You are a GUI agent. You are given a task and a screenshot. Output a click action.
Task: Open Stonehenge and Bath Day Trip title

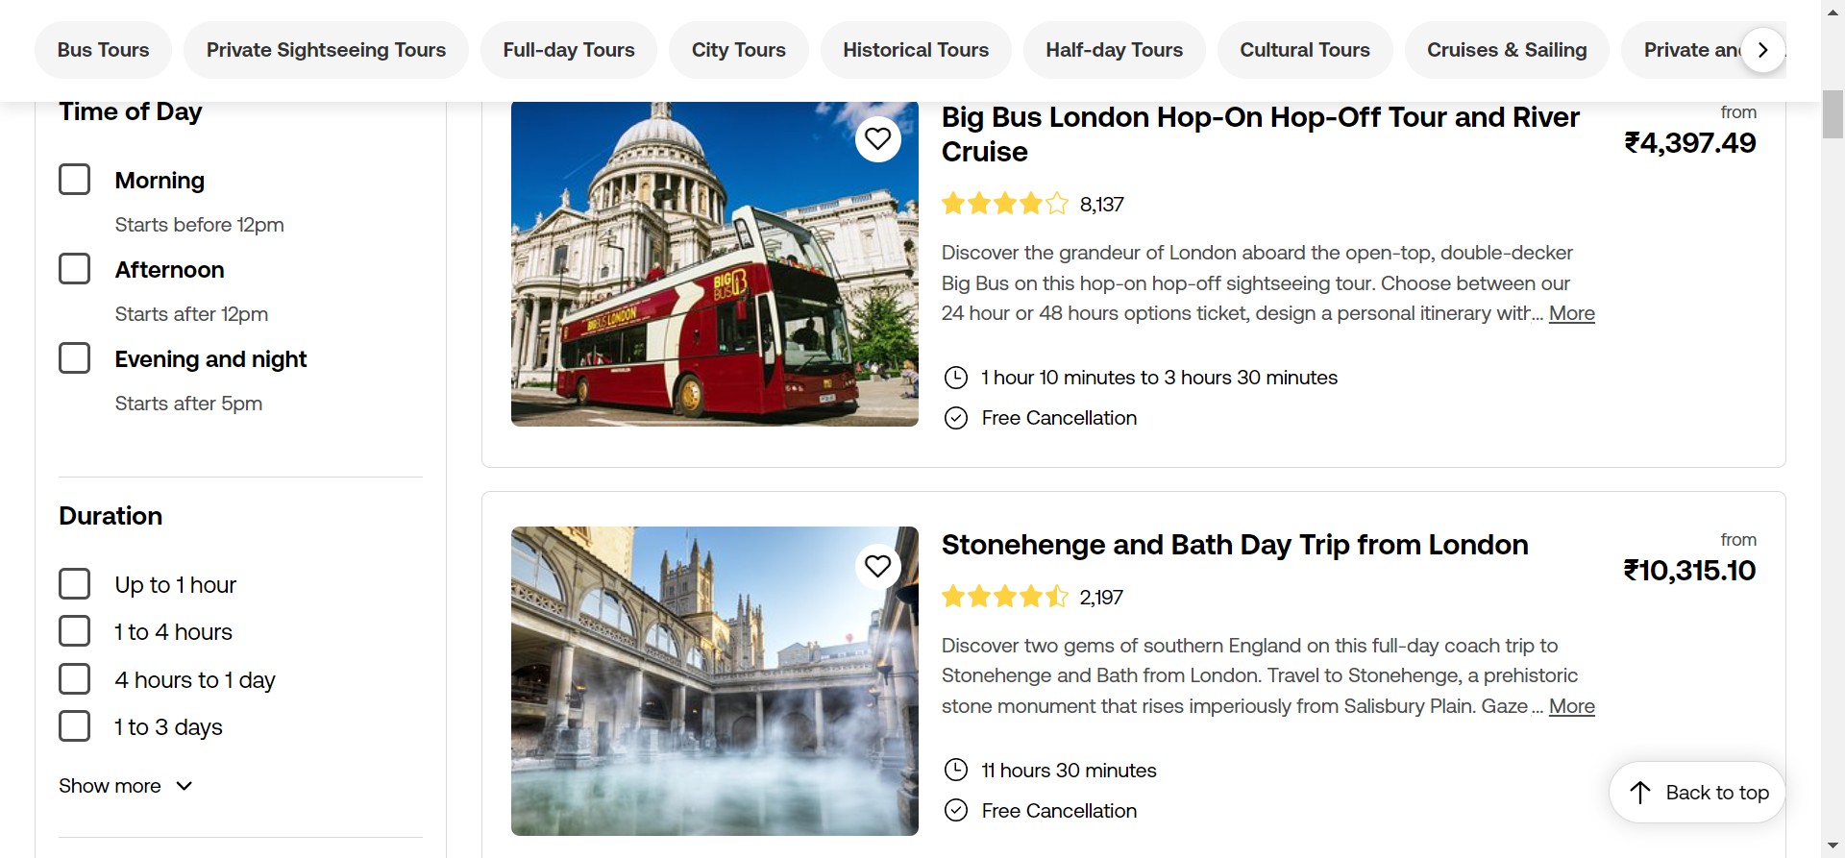coord(1234,545)
